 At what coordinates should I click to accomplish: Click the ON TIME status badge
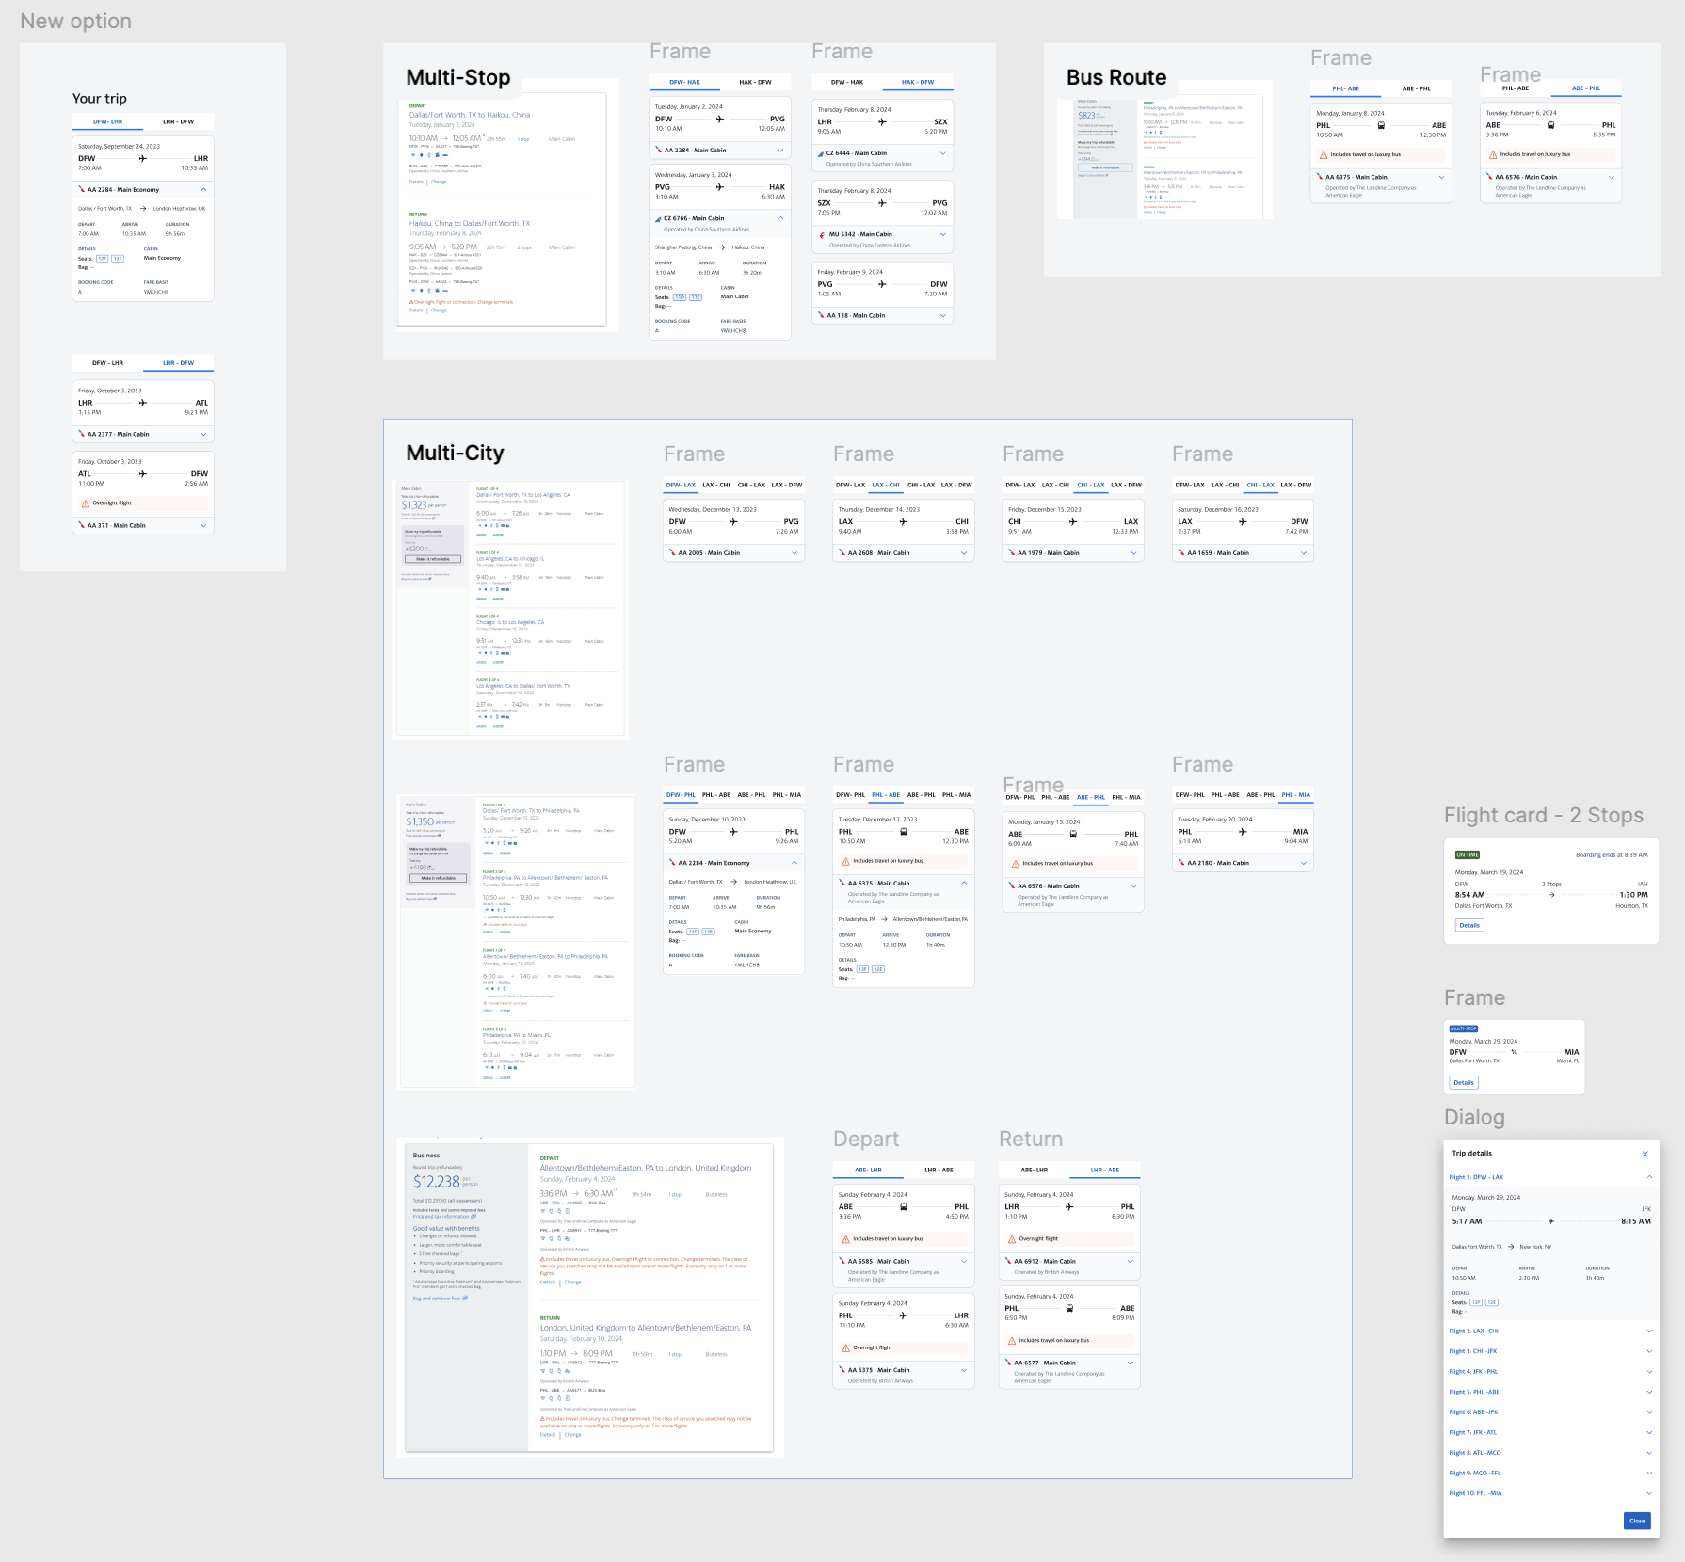tap(1468, 855)
